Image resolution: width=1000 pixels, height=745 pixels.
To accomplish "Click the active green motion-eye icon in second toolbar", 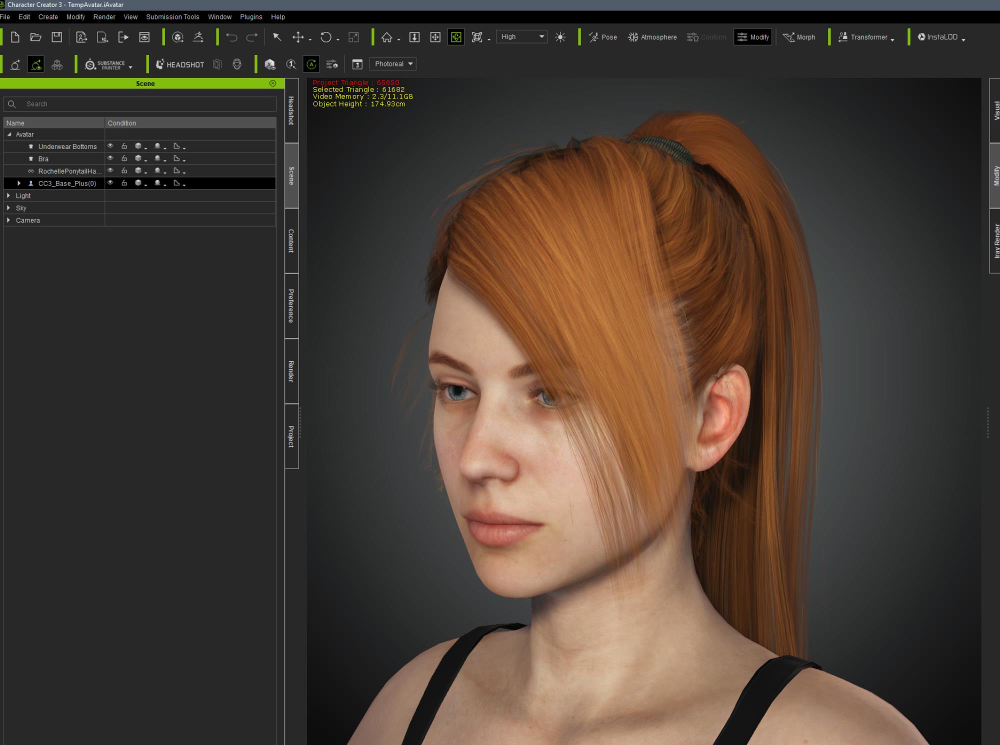I will (x=36, y=64).
